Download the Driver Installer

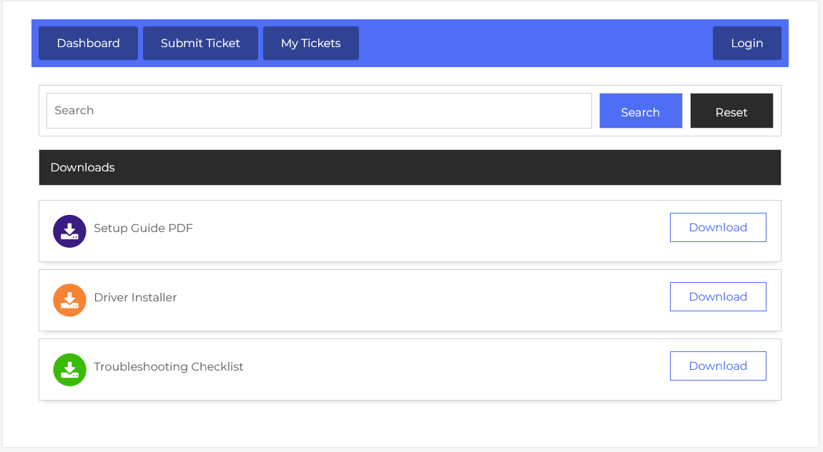click(x=718, y=297)
